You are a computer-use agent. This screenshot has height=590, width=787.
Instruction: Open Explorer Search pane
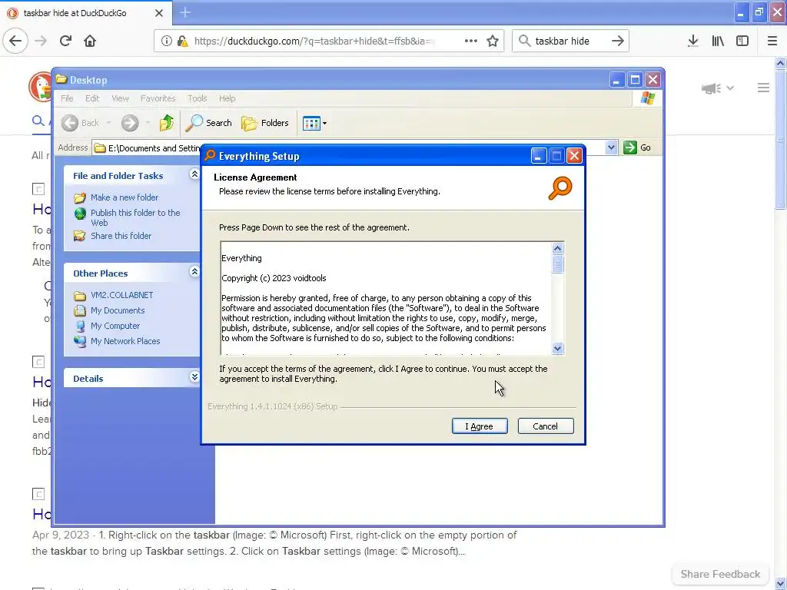click(209, 123)
